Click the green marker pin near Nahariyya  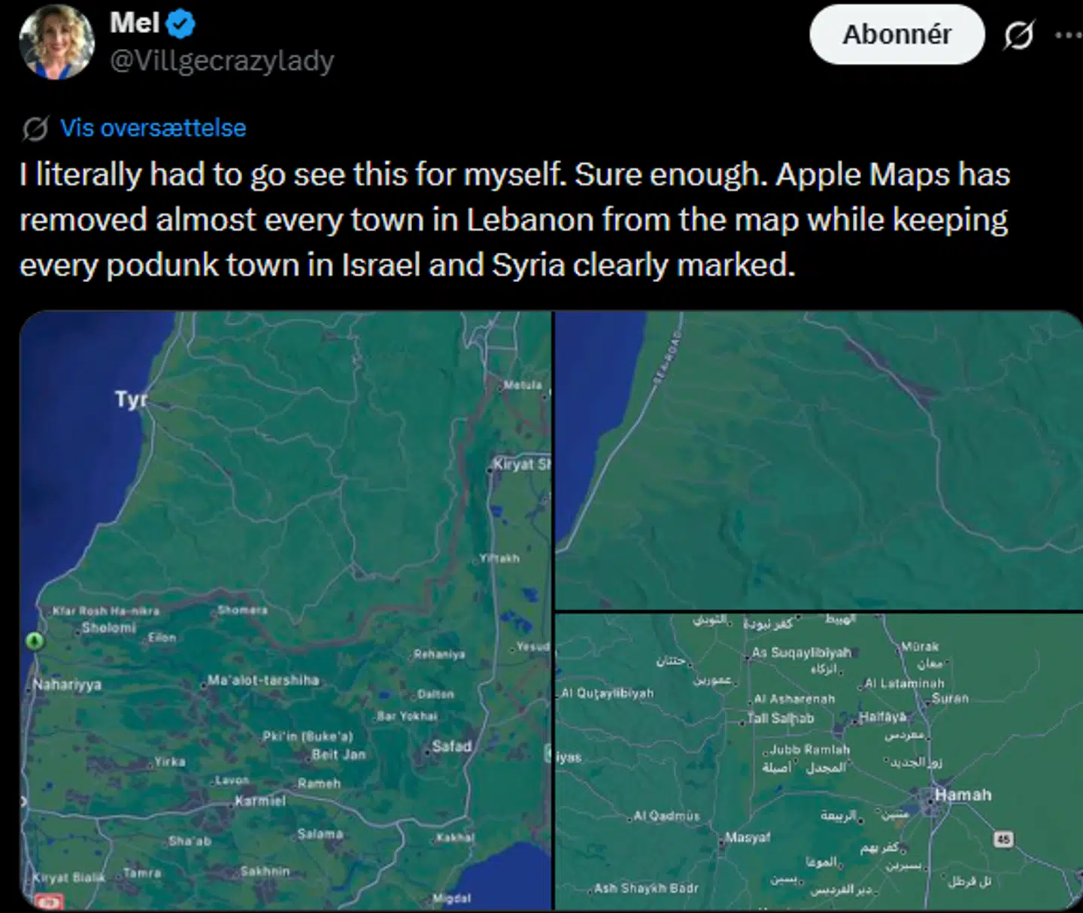point(34,641)
